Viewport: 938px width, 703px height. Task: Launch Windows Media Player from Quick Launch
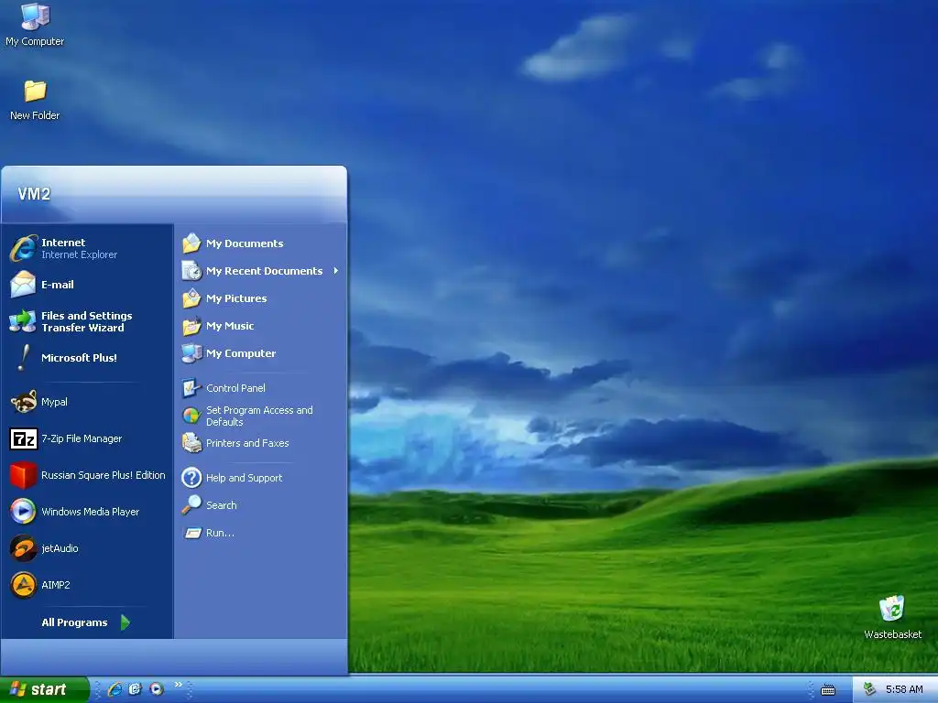156,689
